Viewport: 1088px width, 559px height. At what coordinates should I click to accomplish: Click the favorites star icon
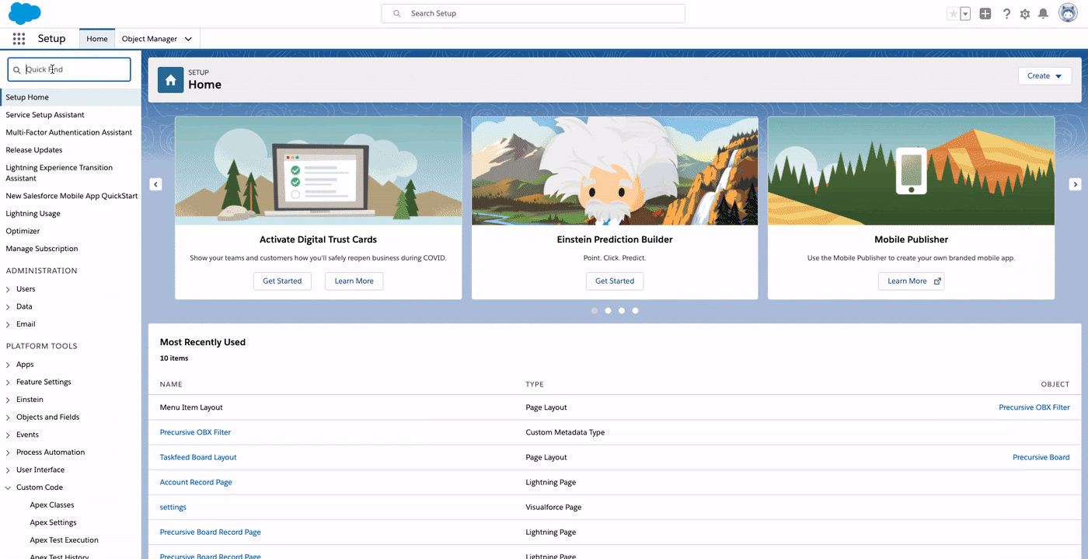[953, 14]
